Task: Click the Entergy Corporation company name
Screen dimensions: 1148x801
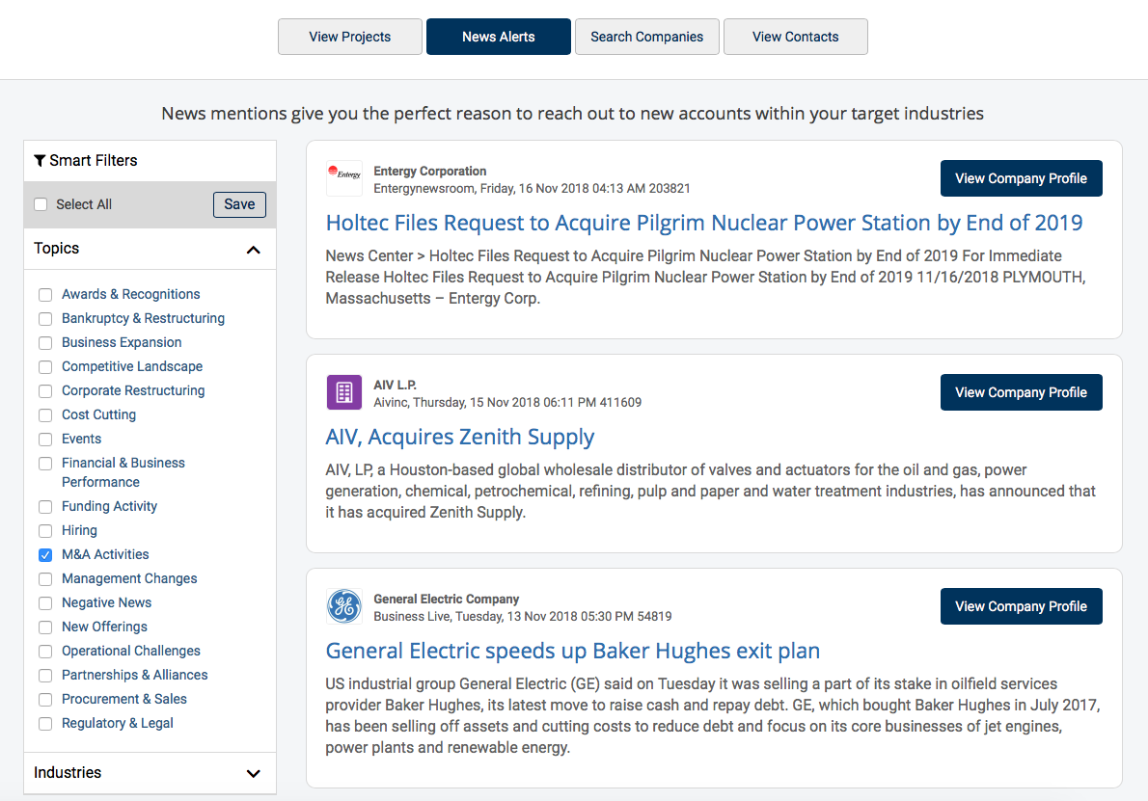Action: pos(429,172)
